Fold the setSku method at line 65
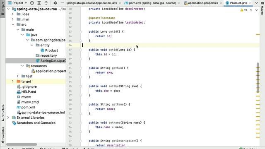265x149 pixels. click(81, 87)
